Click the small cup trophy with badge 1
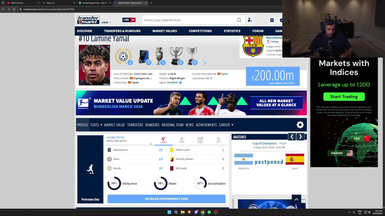Viewport: 385px width, 216px height. pyautogui.click(x=192, y=56)
